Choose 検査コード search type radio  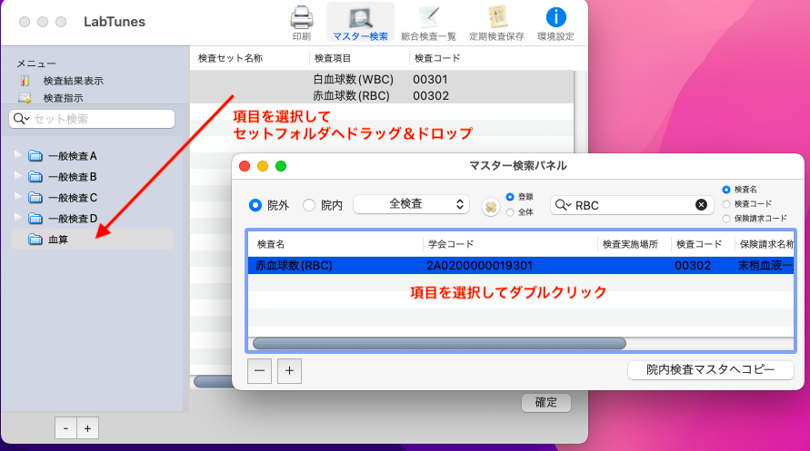pyautogui.click(x=725, y=204)
